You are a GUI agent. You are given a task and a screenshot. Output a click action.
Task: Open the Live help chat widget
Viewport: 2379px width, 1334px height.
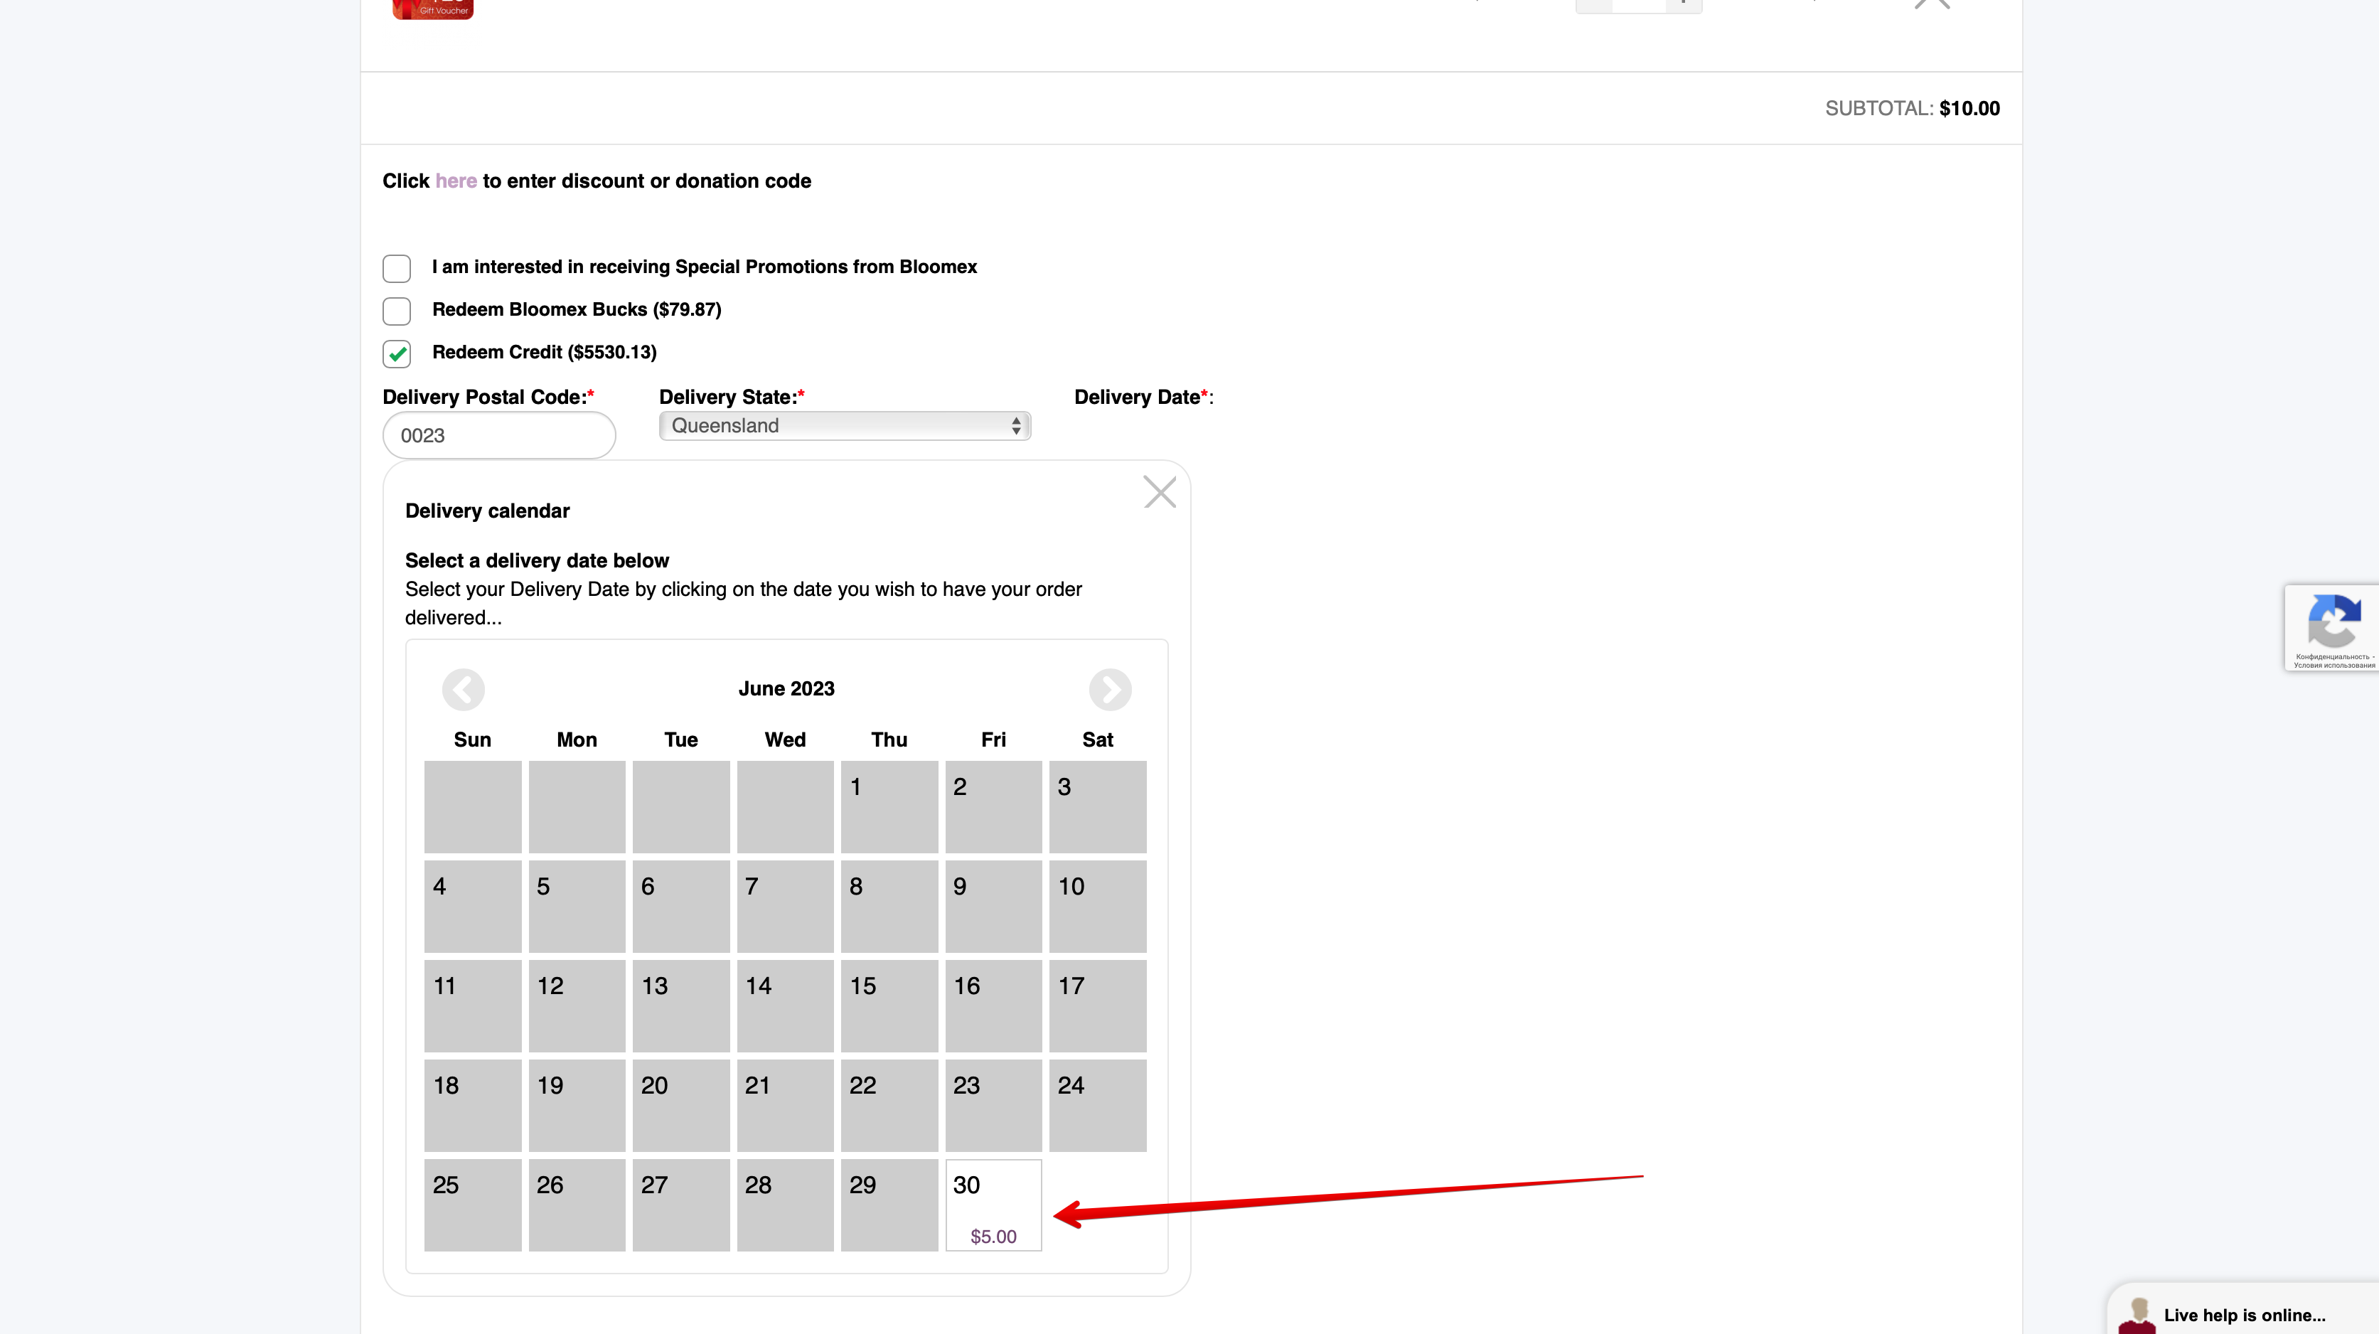pos(2244,1312)
